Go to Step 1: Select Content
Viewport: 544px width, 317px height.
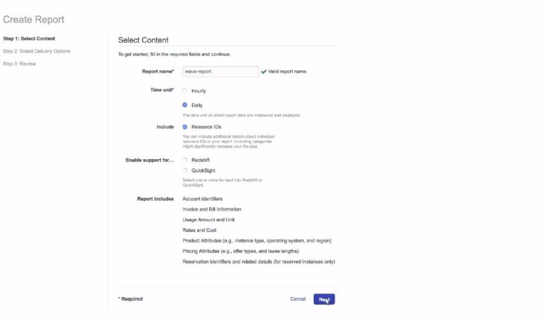coord(29,39)
